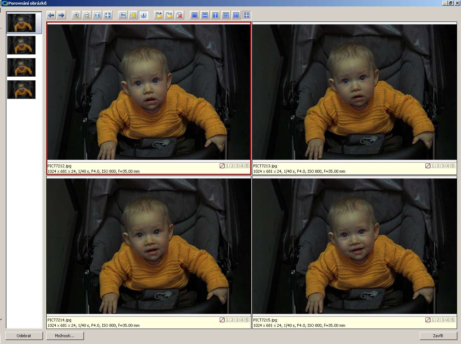Click the zoom in magnifier icon
This screenshot has width=461, height=344.
point(76,15)
